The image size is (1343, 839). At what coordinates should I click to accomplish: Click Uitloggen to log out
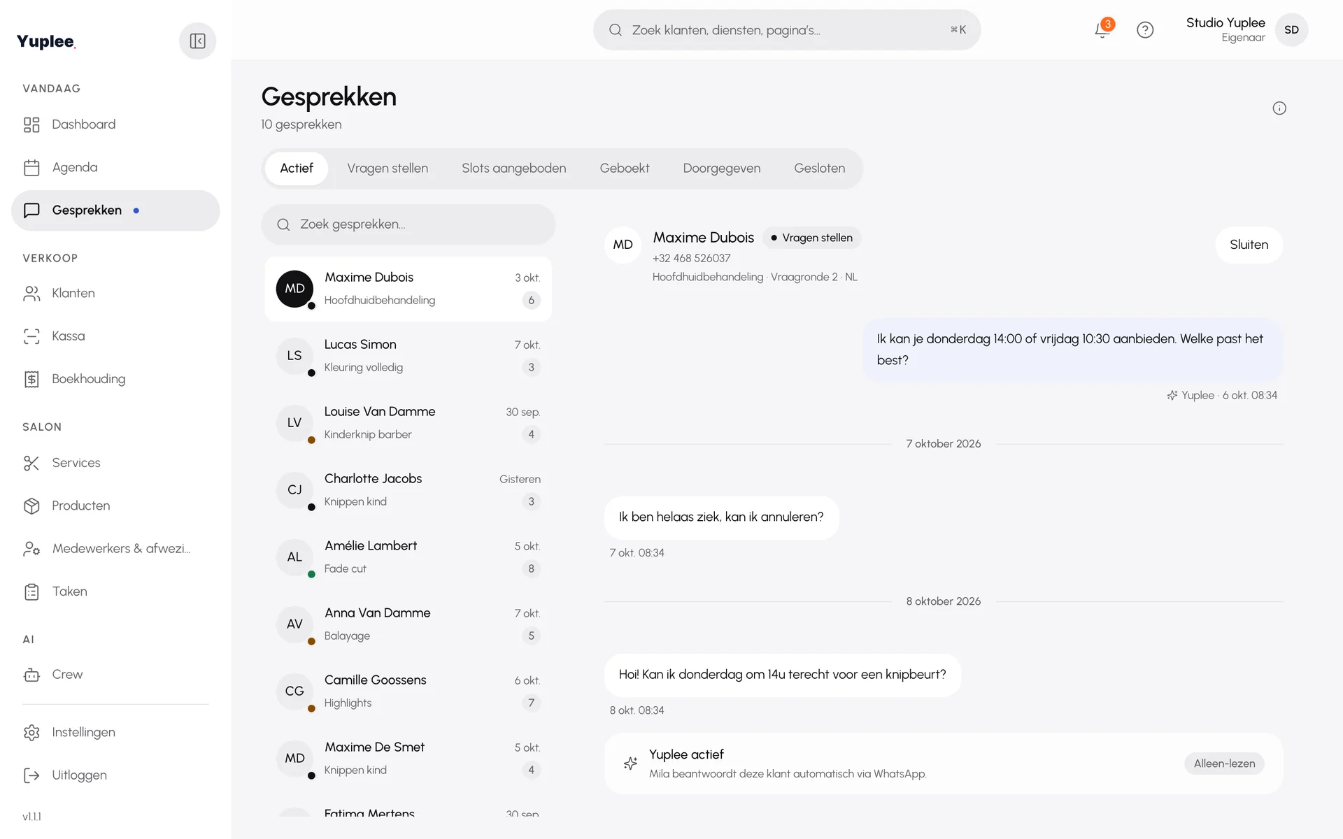tap(115, 775)
